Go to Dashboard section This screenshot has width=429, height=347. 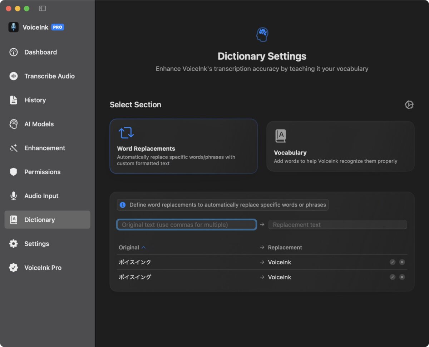coord(40,52)
